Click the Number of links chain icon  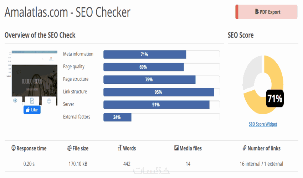coord(245,148)
